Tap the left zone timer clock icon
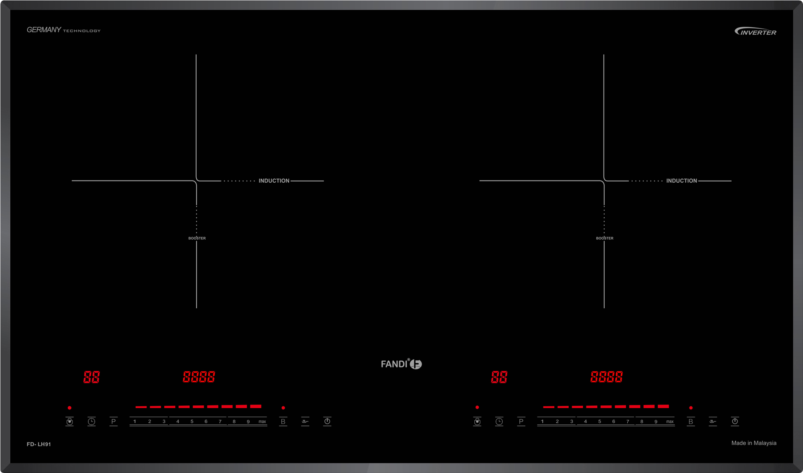This screenshot has height=473, width=803. [92, 421]
